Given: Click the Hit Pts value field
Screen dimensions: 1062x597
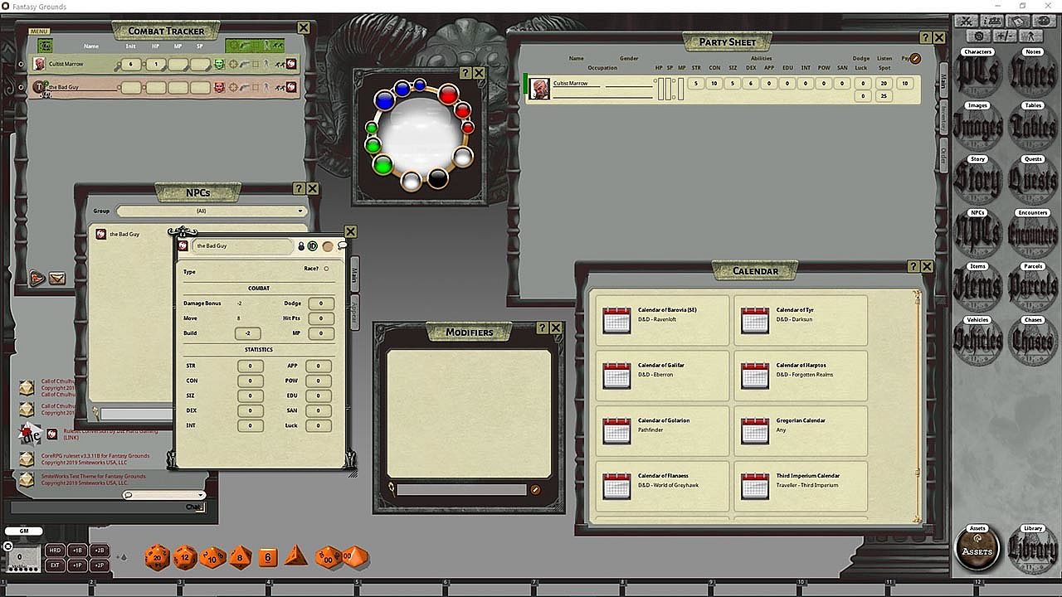Looking at the screenshot, I should coord(321,318).
